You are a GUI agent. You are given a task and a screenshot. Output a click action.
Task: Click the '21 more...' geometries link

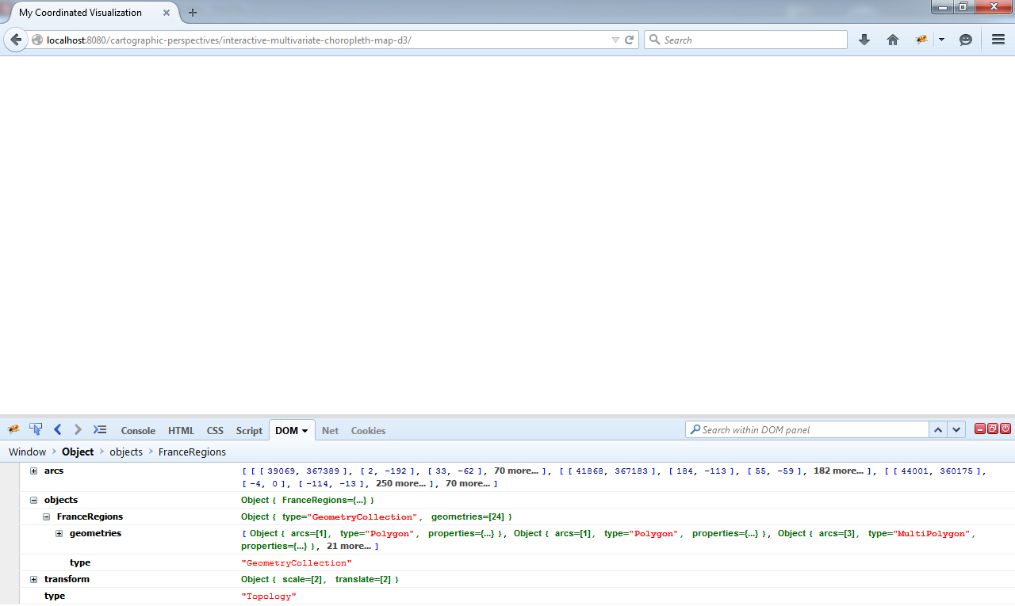point(349,546)
